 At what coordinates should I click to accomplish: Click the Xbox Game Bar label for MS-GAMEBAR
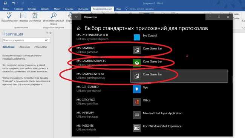coord(152,48)
